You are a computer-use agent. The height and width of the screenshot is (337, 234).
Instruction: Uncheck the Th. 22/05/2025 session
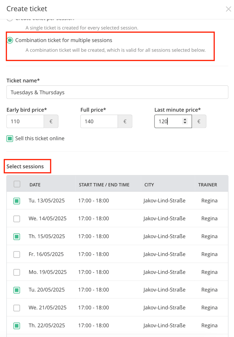coord(17,326)
